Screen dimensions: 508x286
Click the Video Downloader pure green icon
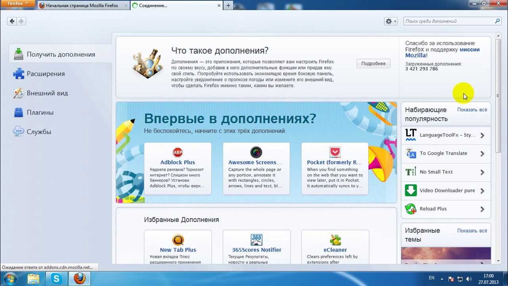coord(411,190)
